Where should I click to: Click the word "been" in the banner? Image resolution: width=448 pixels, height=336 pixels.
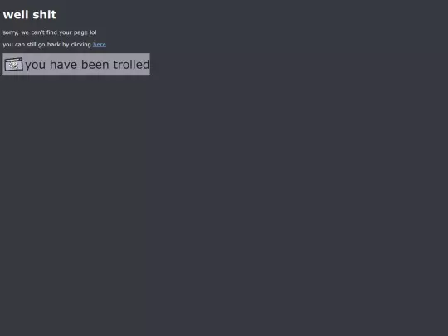coord(95,64)
